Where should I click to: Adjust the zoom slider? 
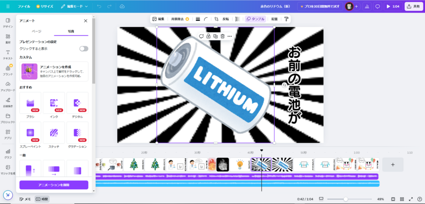349,199
